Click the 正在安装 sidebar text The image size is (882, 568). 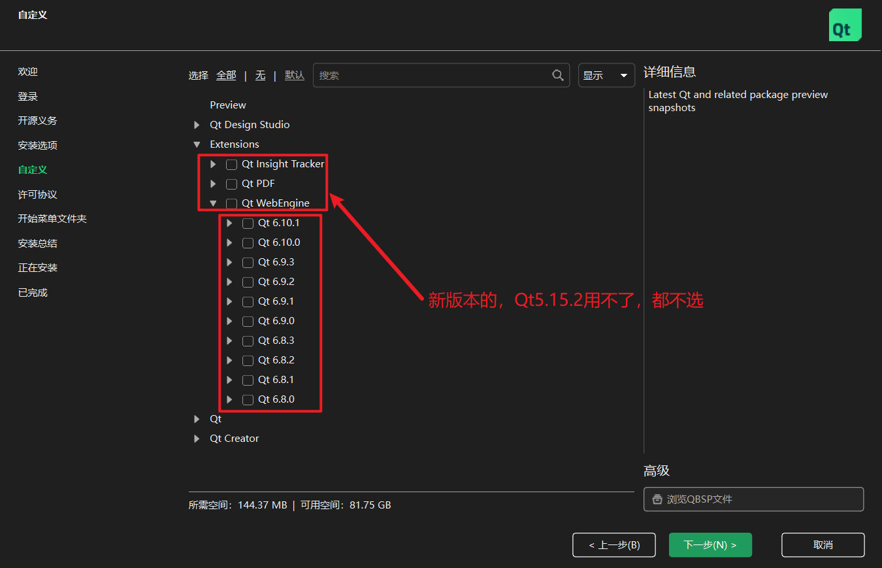pos(38,268)
